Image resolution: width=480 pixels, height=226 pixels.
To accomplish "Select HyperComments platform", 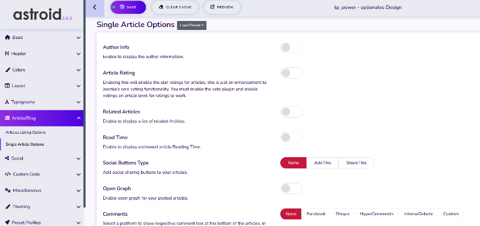I will coord(377,214).
